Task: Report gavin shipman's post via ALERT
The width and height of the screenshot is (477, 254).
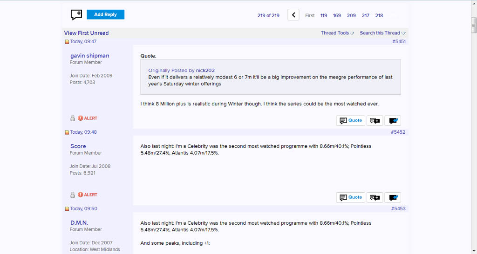Action: pos(88,118)
